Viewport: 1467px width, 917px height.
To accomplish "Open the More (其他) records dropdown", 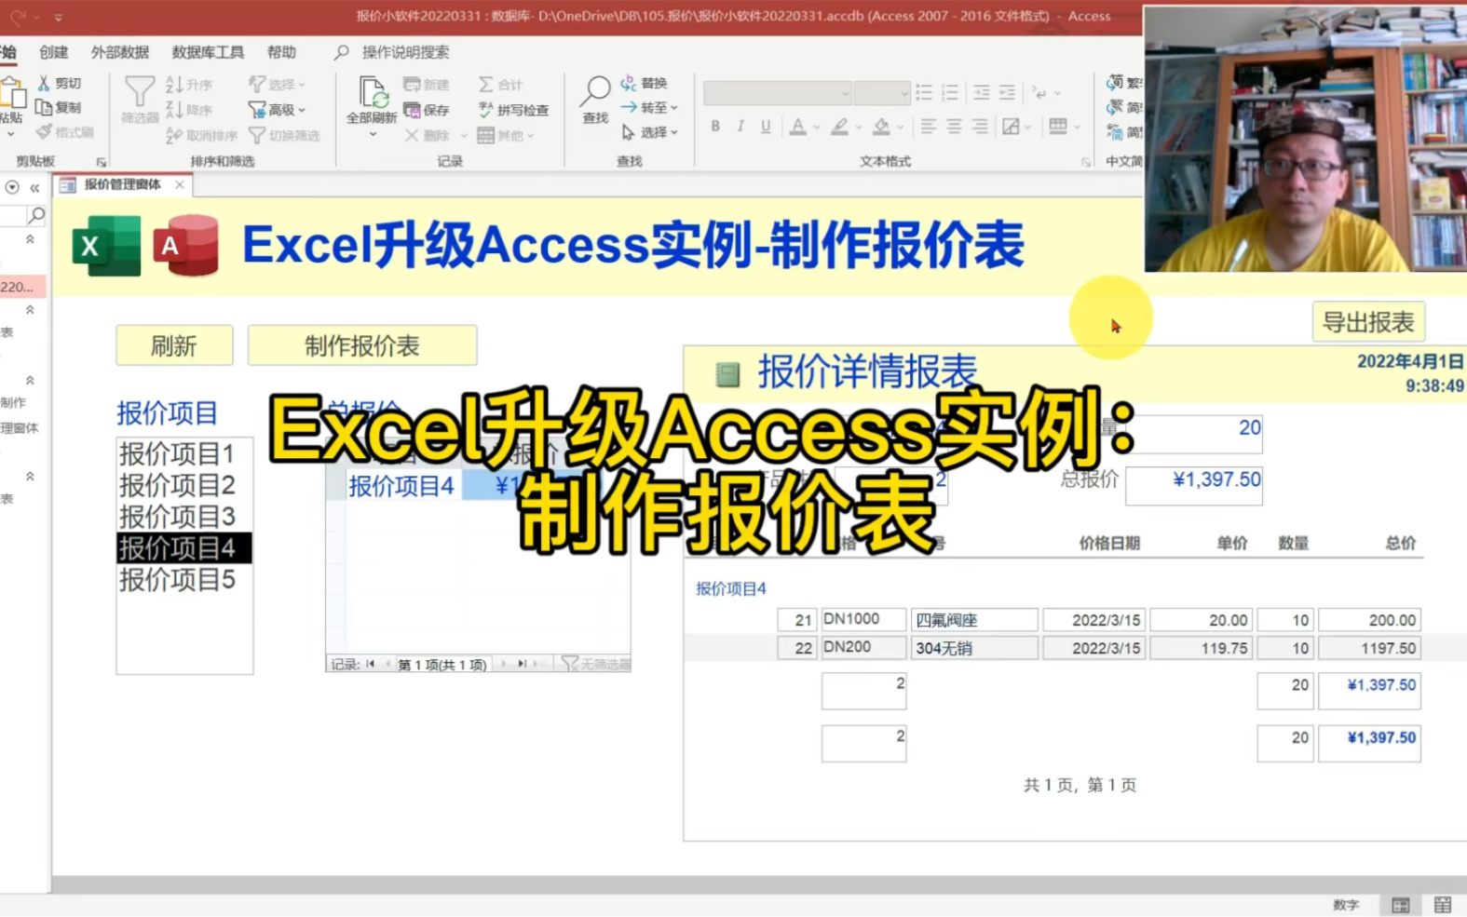I will coord(506,135).
